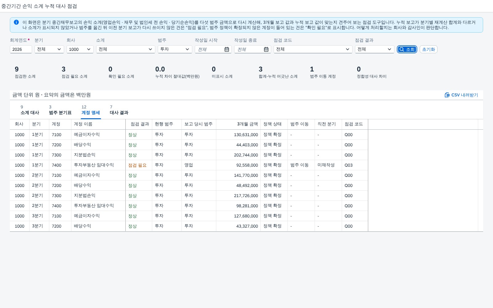Open the 범주 dropdown showing 투자
493x308 pixels.
(175, 49)
